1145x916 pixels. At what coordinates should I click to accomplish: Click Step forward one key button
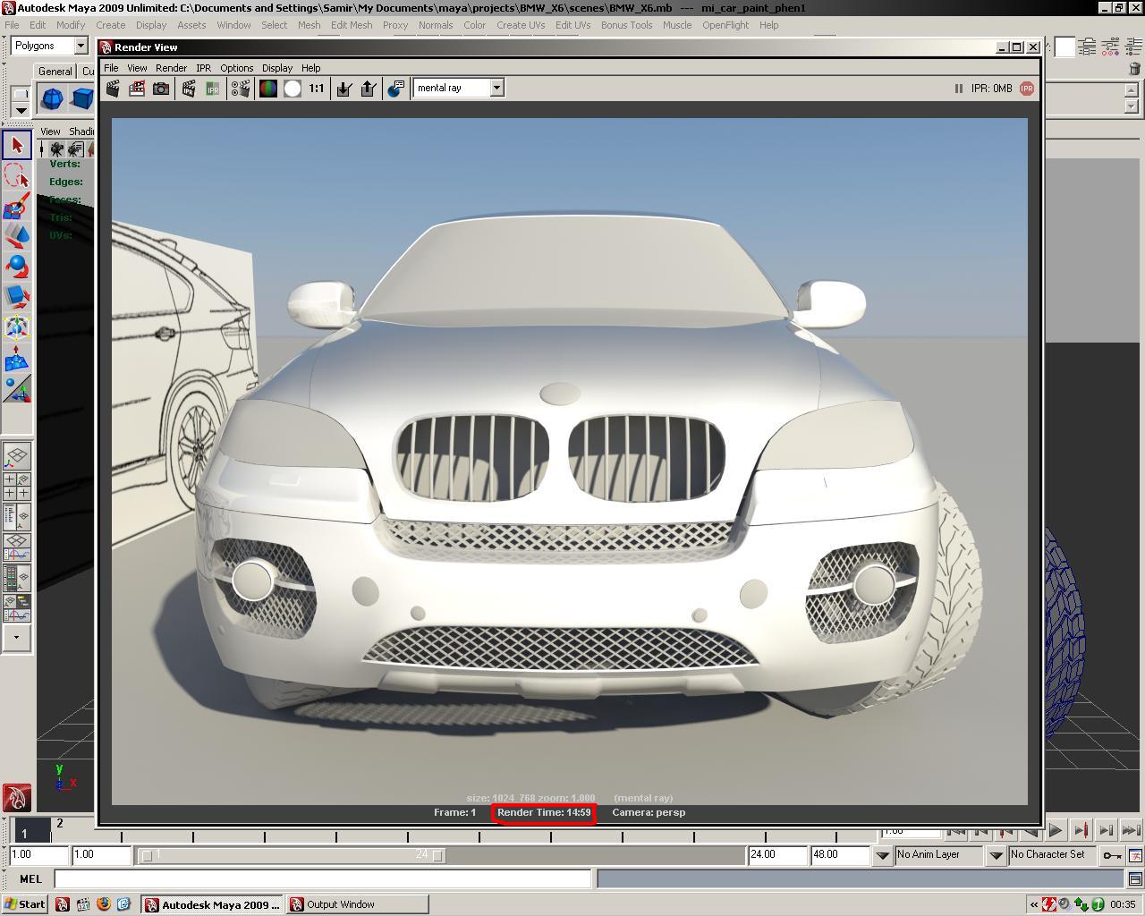(x=1081, y=830)
